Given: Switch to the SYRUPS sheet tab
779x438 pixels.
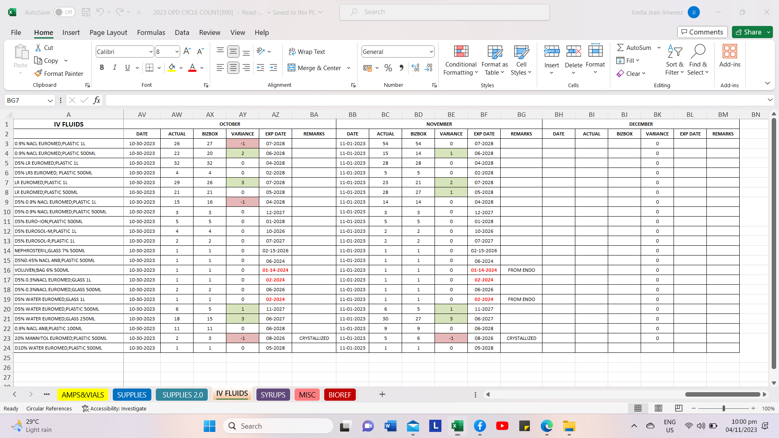Looking at the screenshot, I should pos(273,395).
